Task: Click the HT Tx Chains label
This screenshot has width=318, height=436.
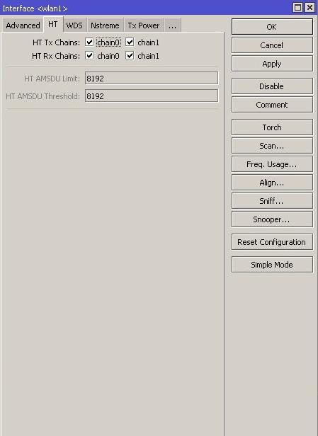Action: coord(56,42)
